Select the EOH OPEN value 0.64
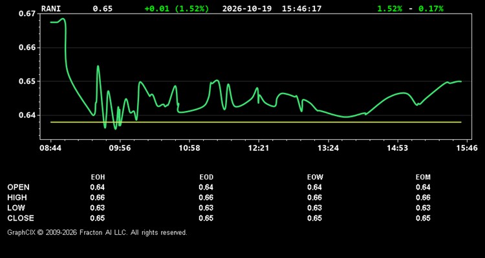The width and height of the screenshot is (485, 258). click(98, 187)
